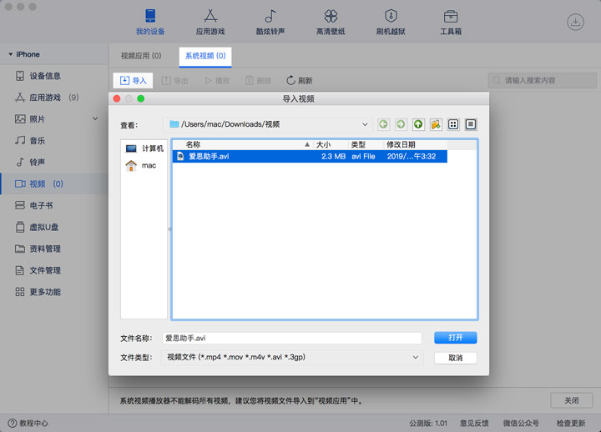This screenshot has width=601, height=432.
Task: Click the Export (导出) toolbar button
Action: [x=174, y=80]
